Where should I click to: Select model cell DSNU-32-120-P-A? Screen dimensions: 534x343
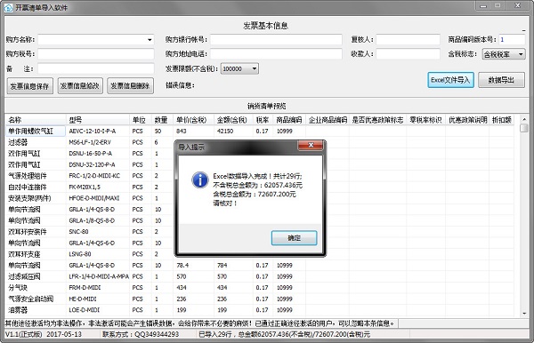click(97, 164)
